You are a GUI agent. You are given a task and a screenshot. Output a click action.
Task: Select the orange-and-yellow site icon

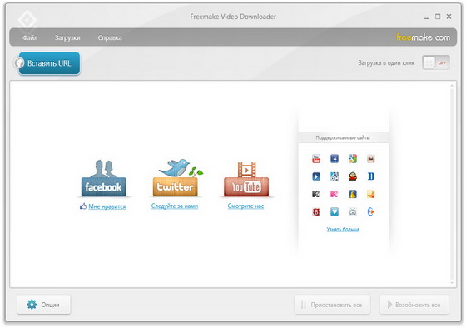point(370,194)
